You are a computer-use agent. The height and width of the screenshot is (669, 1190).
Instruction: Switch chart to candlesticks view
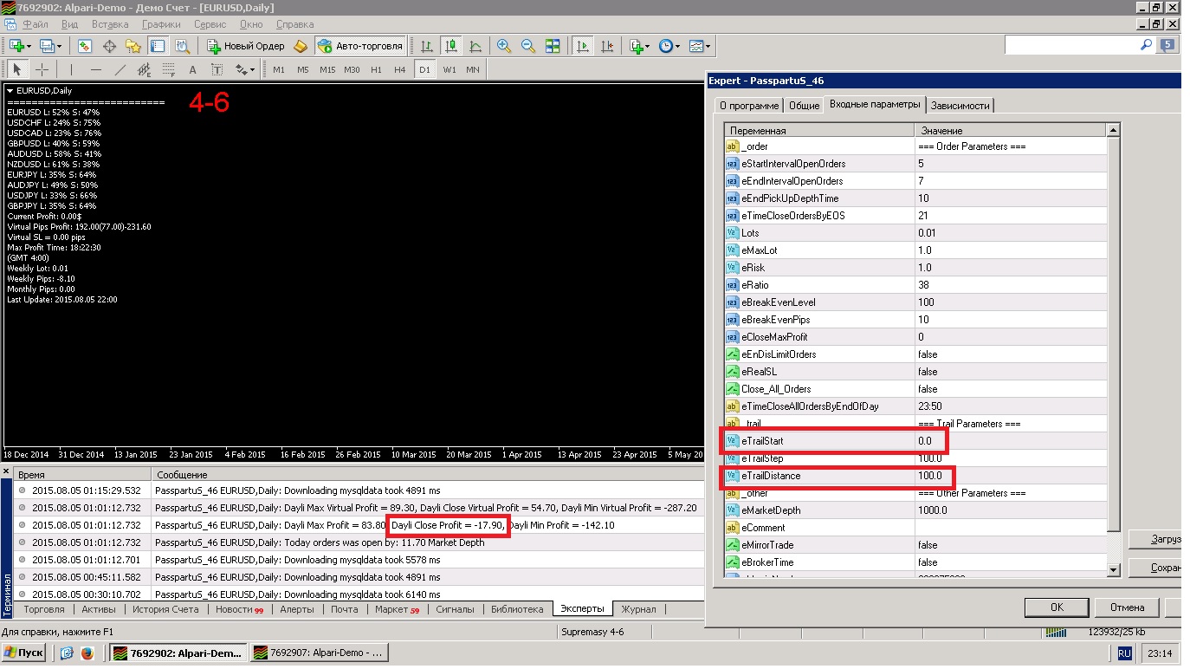click(x=450, y=46)
